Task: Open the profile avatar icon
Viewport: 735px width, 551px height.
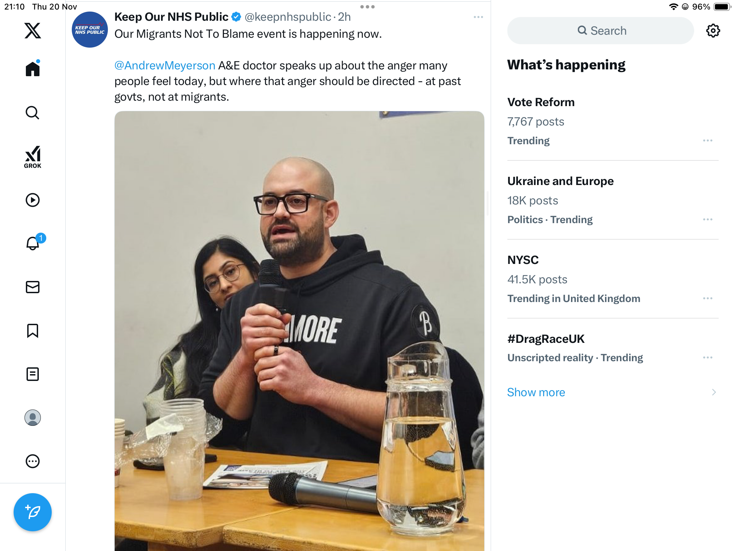Action: 33,418
